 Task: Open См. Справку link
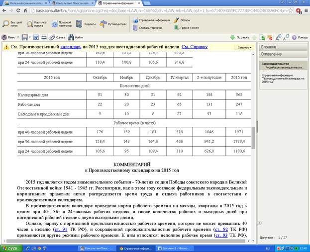[195, 47]
